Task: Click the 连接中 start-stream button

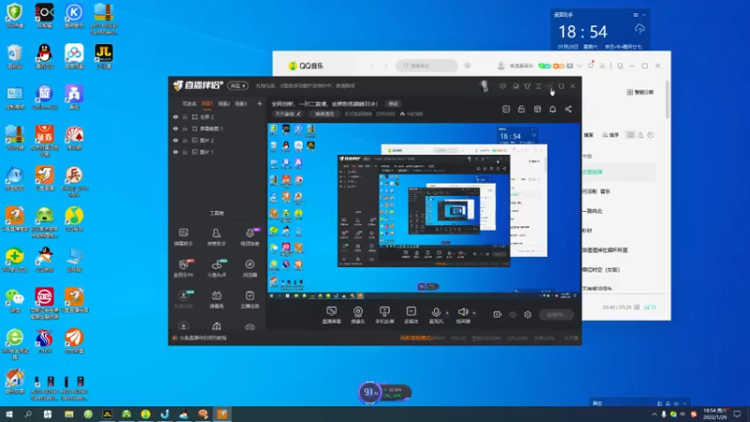Action: point(556,315)
